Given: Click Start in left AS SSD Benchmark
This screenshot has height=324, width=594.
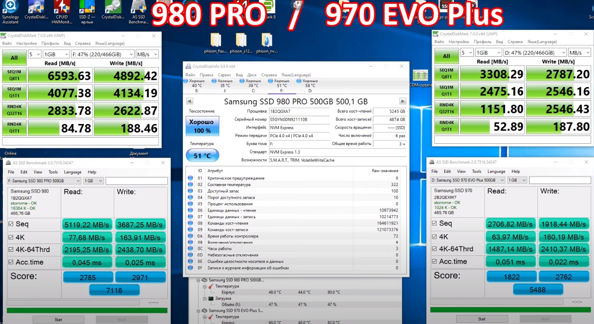Looking at the screenshot, I should click(x=58, y=319).
